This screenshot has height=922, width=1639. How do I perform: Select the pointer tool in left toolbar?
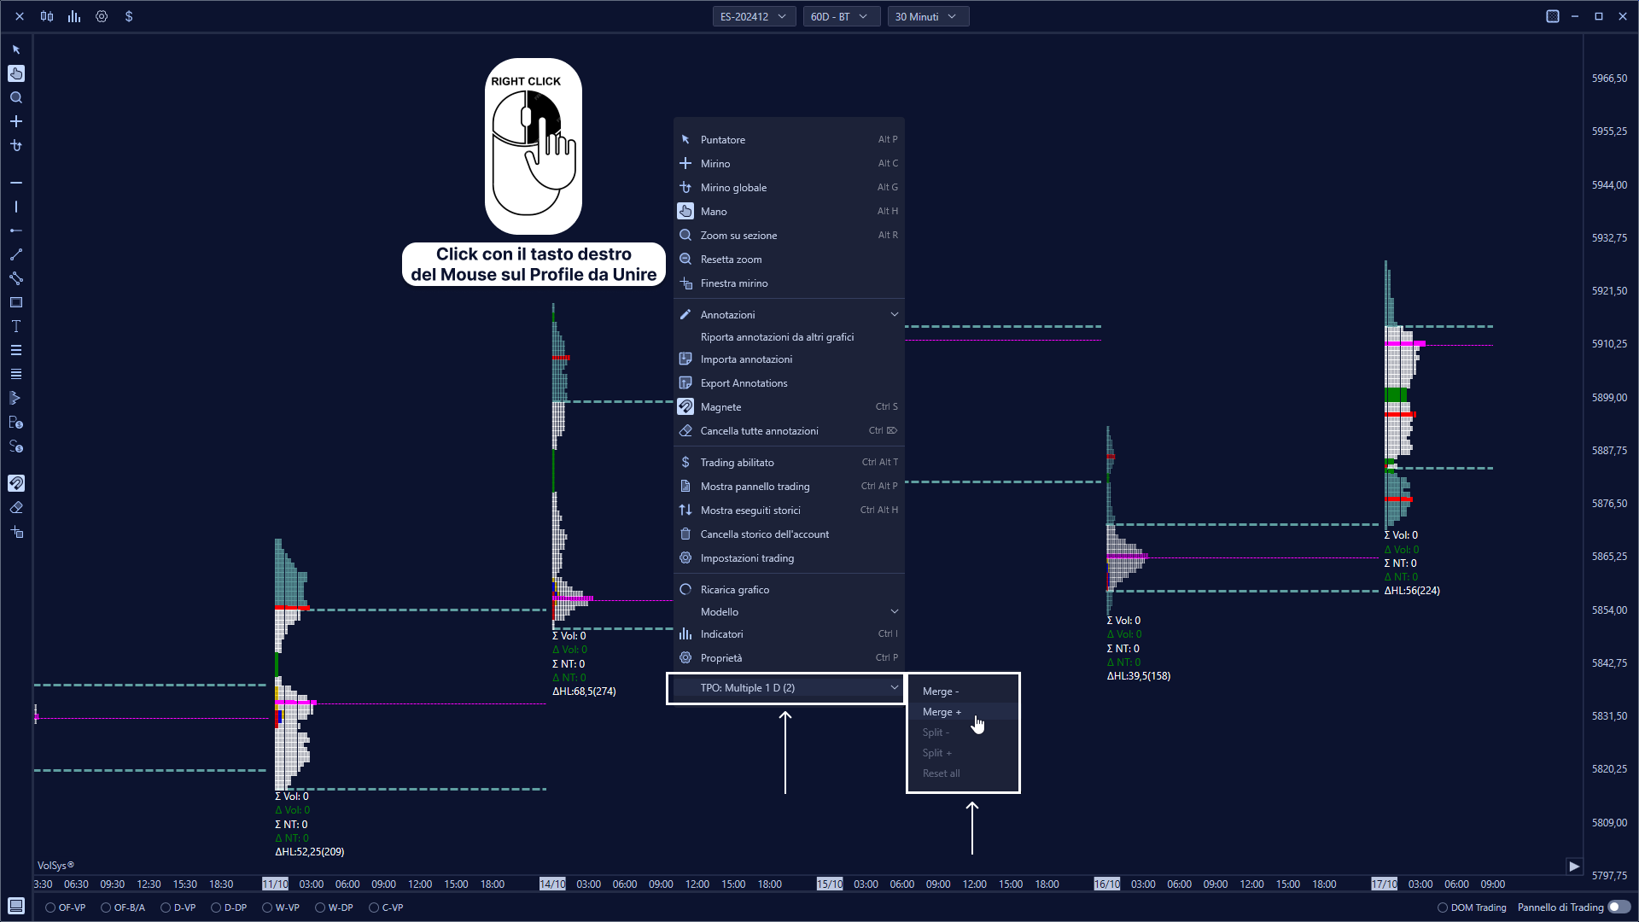(16, 50)
